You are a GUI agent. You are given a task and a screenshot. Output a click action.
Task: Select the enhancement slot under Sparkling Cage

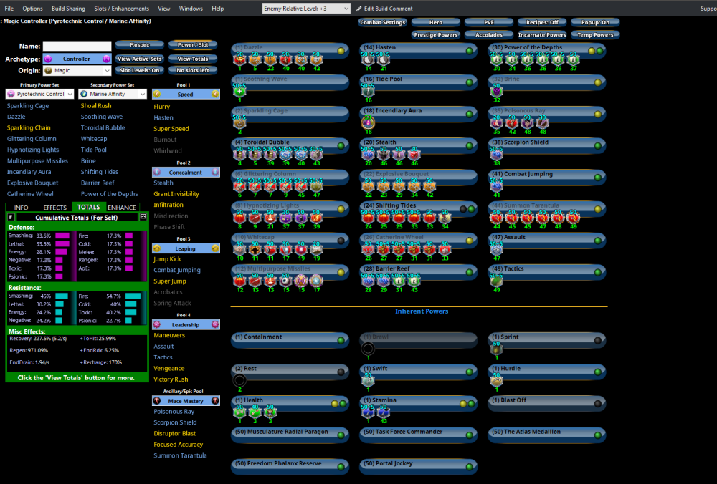click(239, 122)
